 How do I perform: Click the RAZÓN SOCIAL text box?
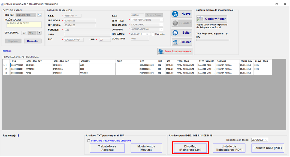(24, 25)
